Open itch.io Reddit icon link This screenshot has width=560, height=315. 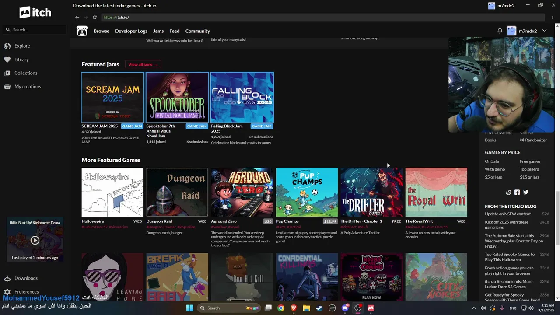(x=508, y=192)
